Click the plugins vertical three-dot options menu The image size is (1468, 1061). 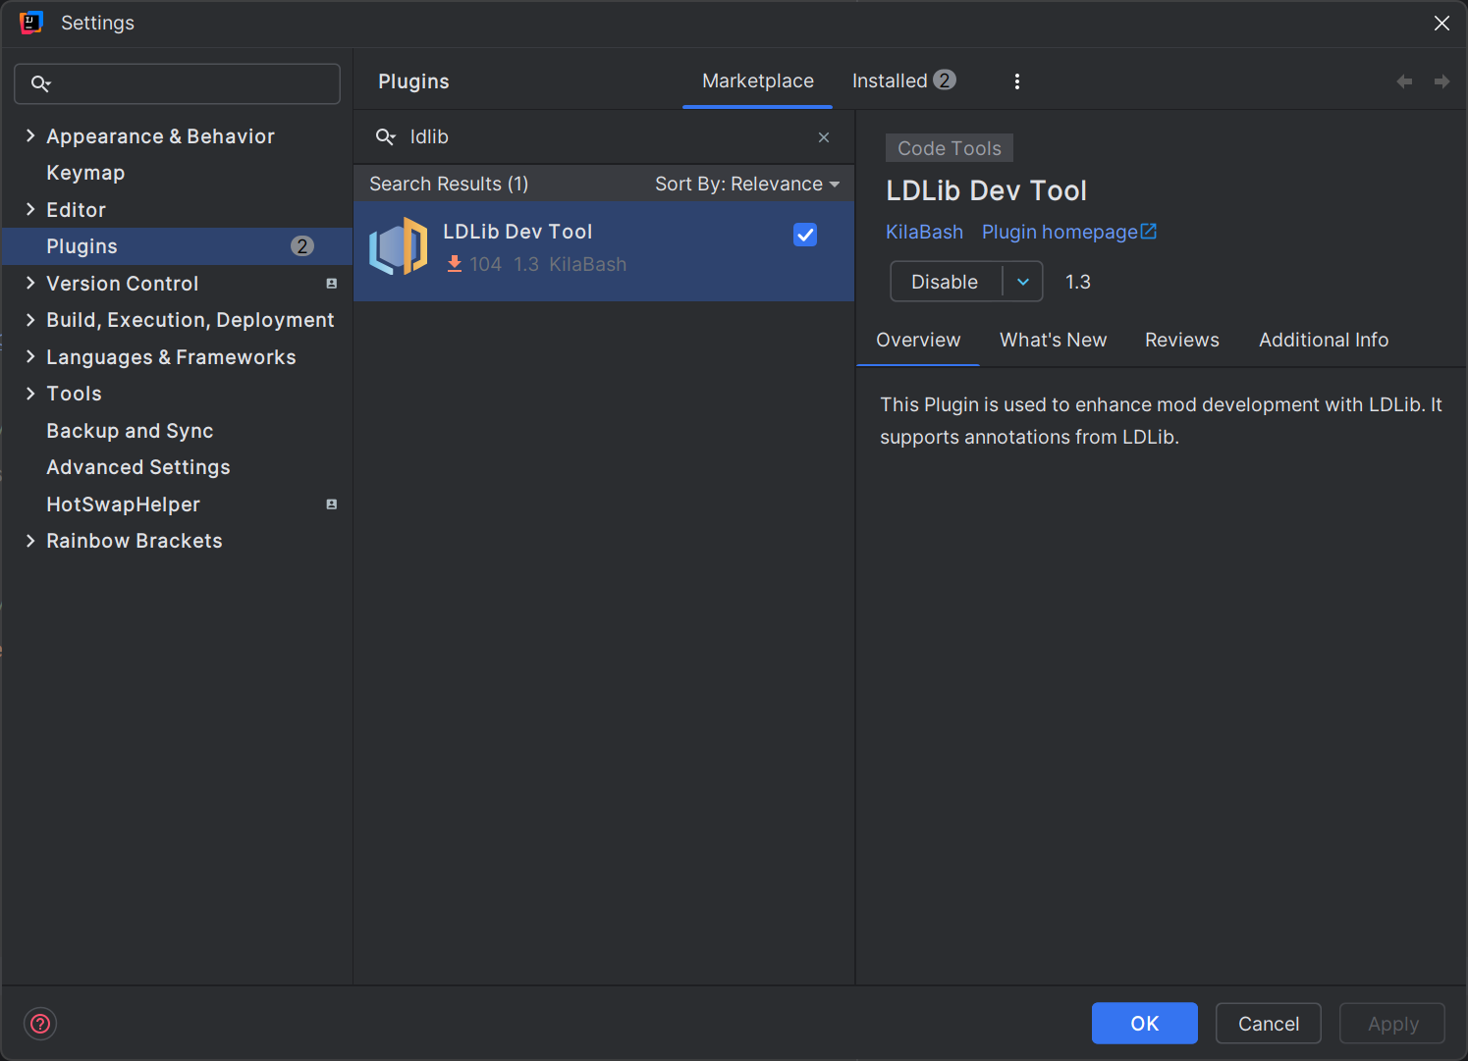(x=1016, y=81)
